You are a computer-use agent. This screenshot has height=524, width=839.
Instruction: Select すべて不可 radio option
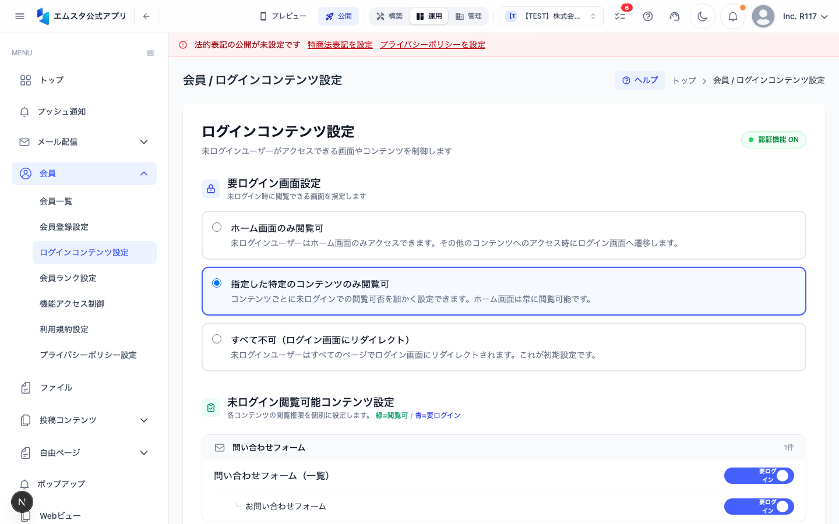pos(217,339)
